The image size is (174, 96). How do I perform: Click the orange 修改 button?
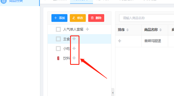click(78, 18)
